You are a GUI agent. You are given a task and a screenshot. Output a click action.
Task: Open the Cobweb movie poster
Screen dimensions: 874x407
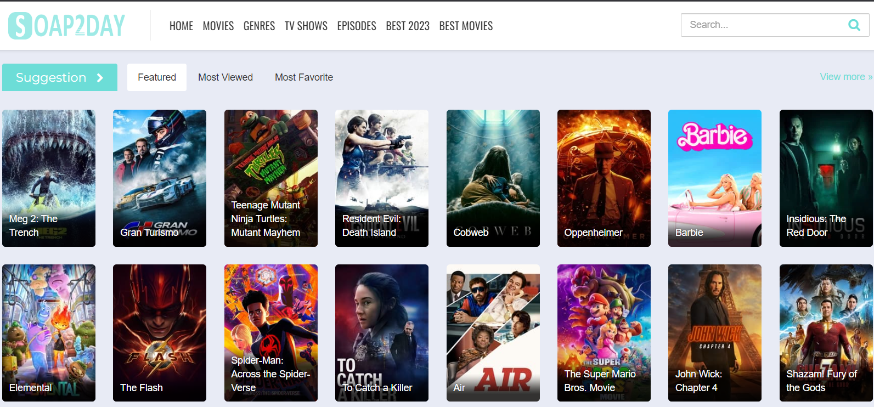click(x=493, y=178)
